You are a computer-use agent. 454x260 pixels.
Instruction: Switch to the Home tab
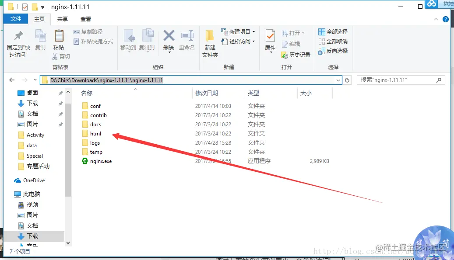click(x=39, y=19)
